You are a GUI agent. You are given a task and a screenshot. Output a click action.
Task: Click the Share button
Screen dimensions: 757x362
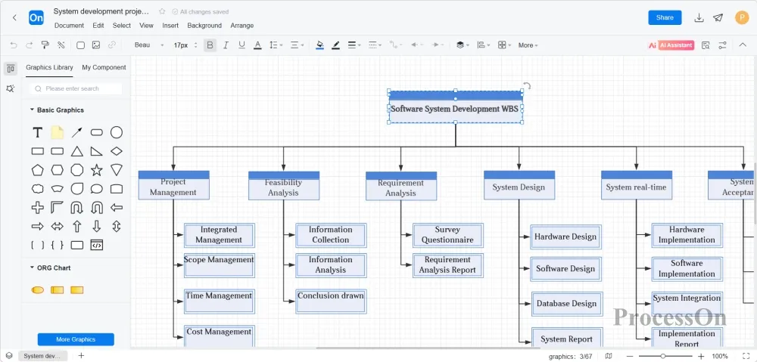point(664,17)
